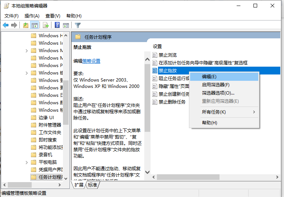Click the Forward arrow in toolbar
Image resolution: width=284 pixels, height=197 pixels.
[x=14, y=25]
